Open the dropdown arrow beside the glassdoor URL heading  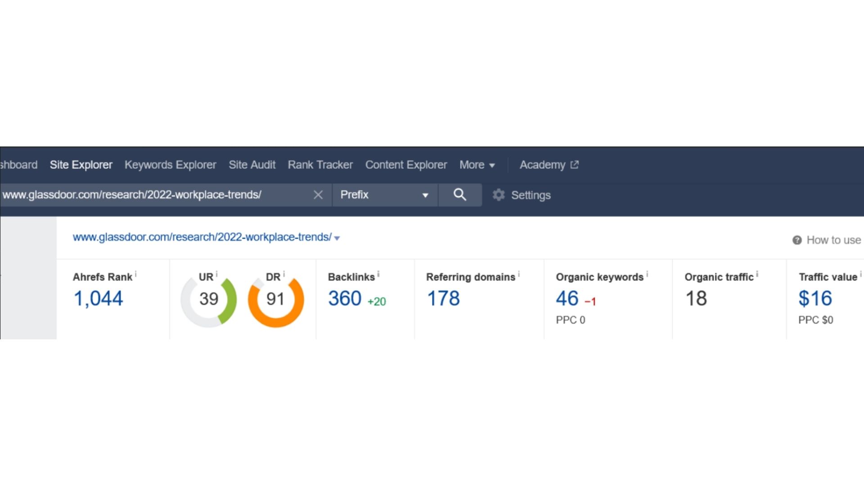pyautogui.click(x=337, y=238)
